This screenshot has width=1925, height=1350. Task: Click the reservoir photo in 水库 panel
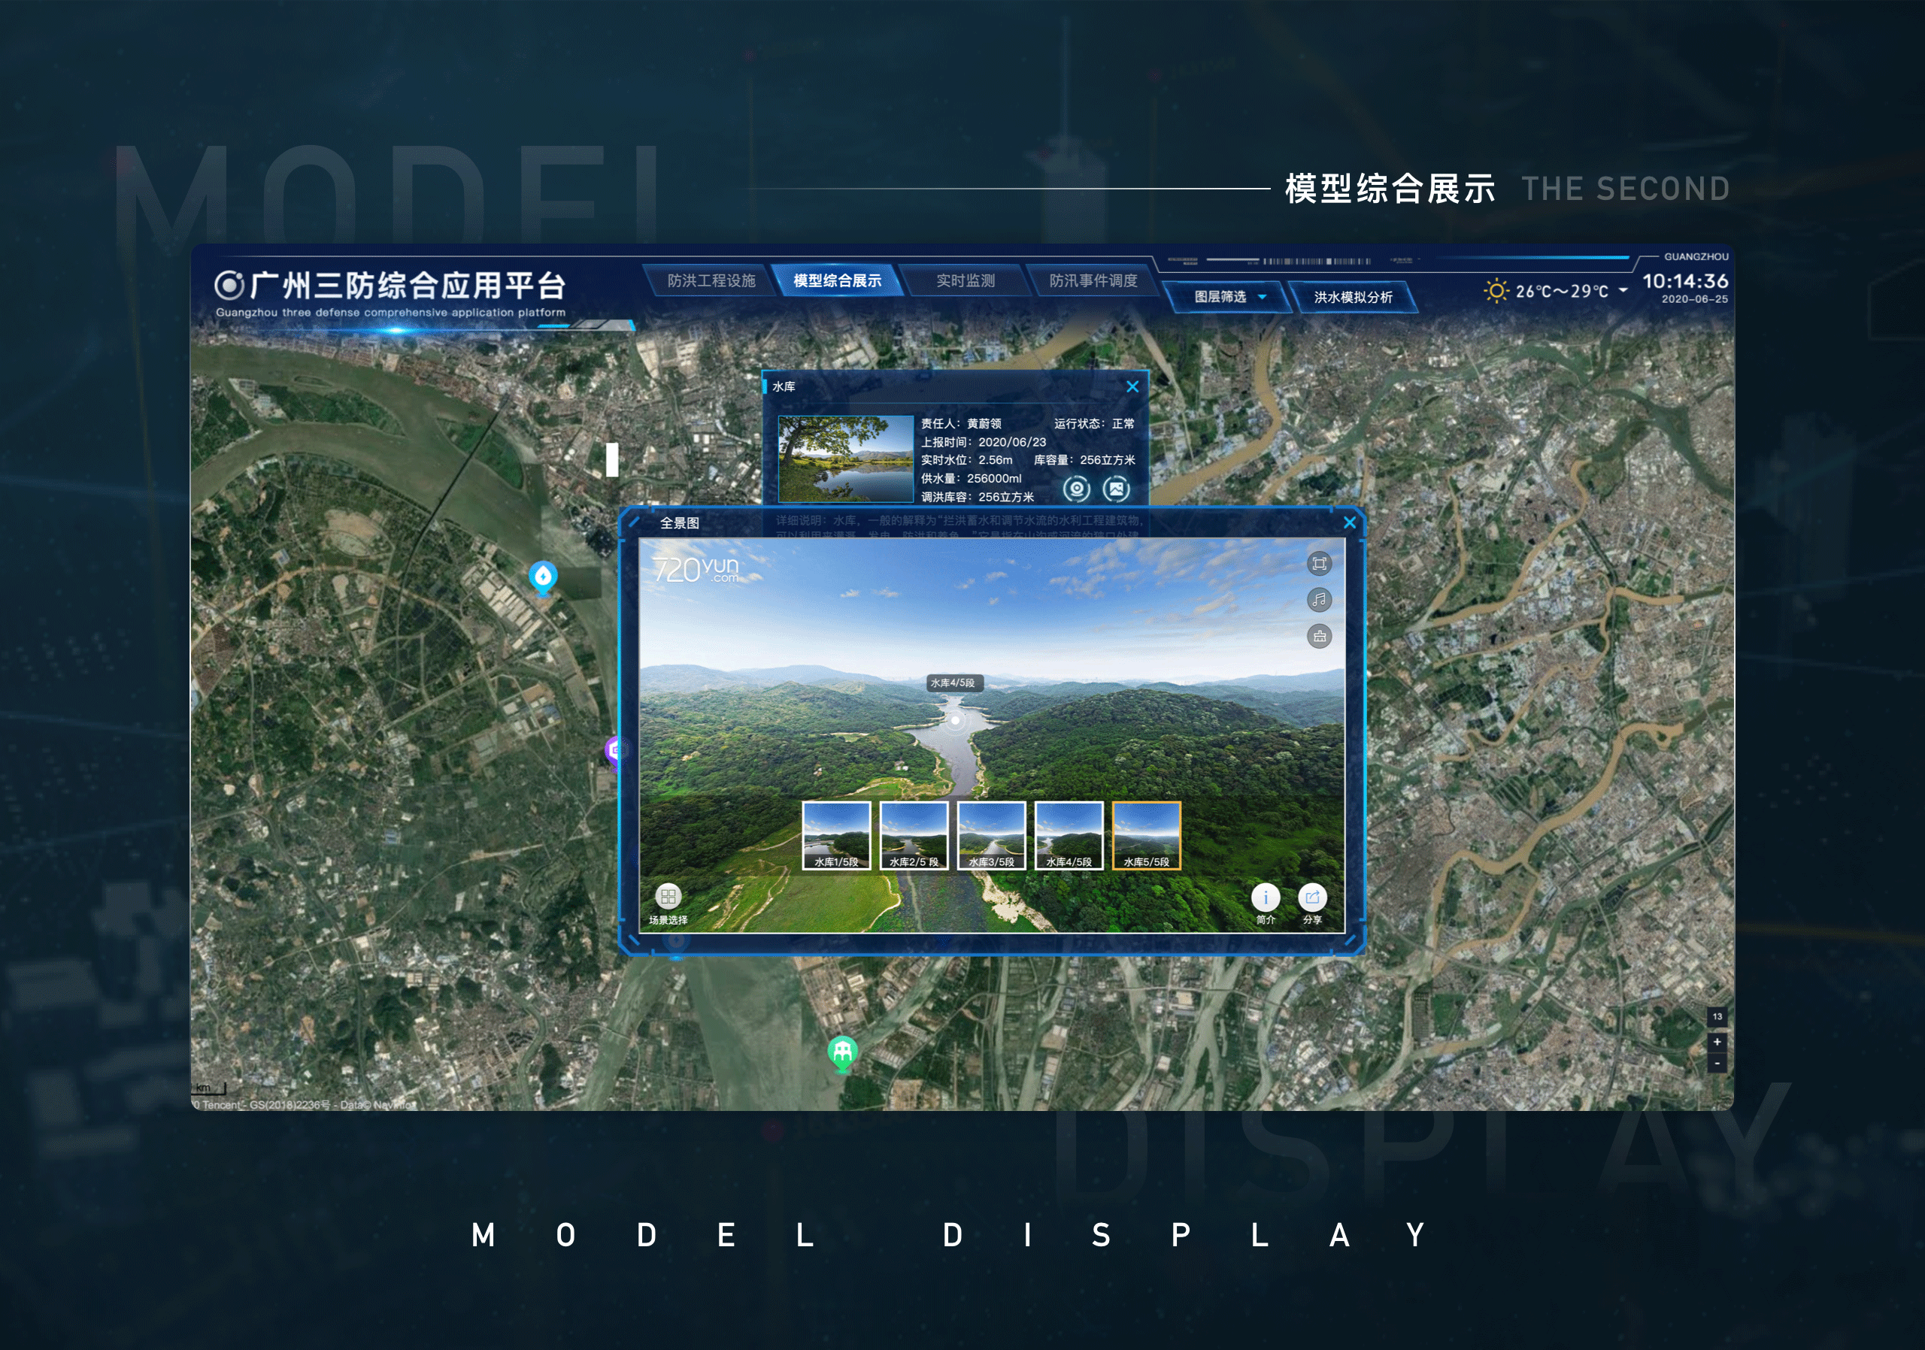tap(846, 459)
